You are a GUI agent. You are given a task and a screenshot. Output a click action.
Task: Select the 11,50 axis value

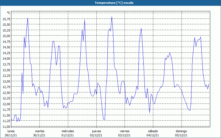pyautogui.click(x=6, y=115)
